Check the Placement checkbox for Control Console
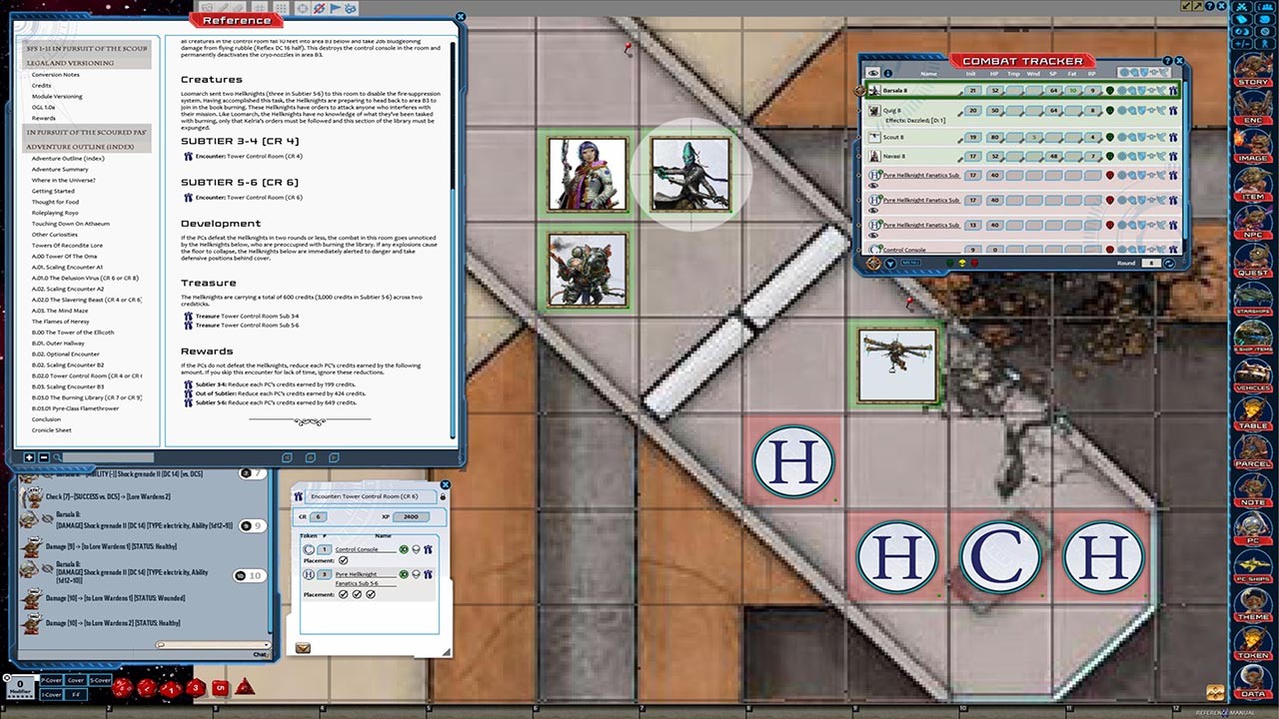This screenshot has height=719, width=1279. (x=343, y=560)
